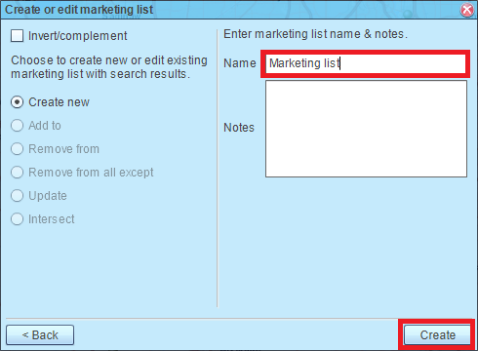478x351 pixels.
Task: Select the Remove from radio option
Action: pyautogui.click(x=17, y=149)
